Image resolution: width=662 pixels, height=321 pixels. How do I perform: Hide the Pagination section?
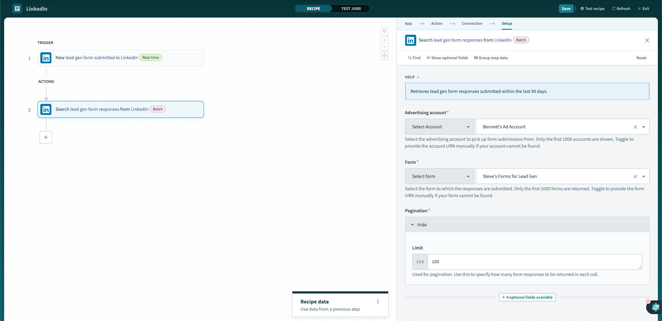(419, 224)
